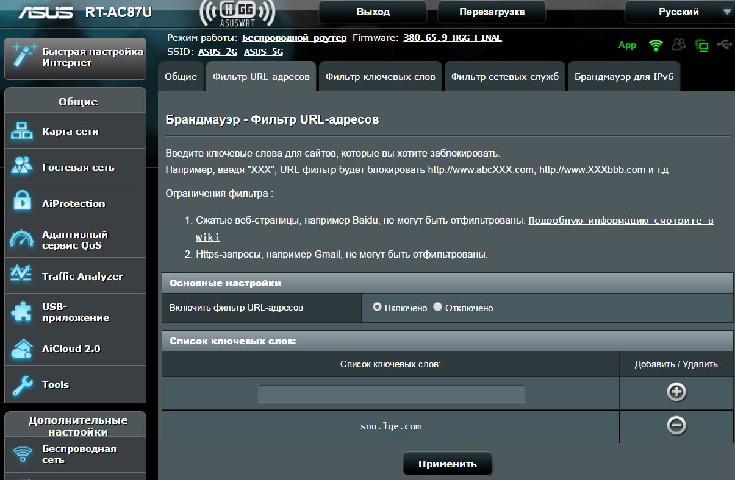The height and width of the screenshot is (480, 735).
Task: Open the AiCloud 2.0 cloud icon
Action: click(x=23, y=348)
